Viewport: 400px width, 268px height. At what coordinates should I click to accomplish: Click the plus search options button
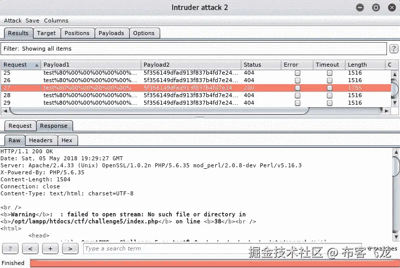point(50,248)
